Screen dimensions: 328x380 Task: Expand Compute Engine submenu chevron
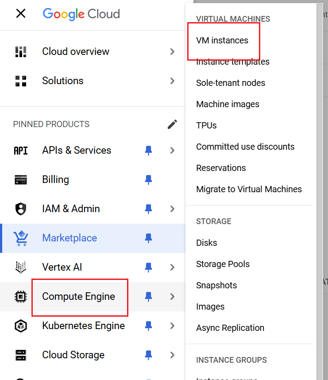(x=172, y=297)
